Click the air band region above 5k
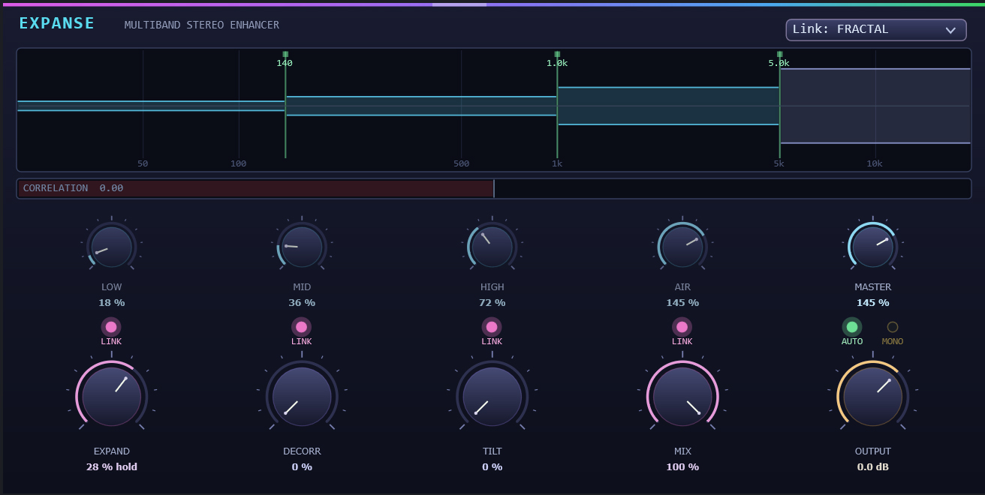The width and height of the screenshot is (985, 495). click(x=875, y=106)
